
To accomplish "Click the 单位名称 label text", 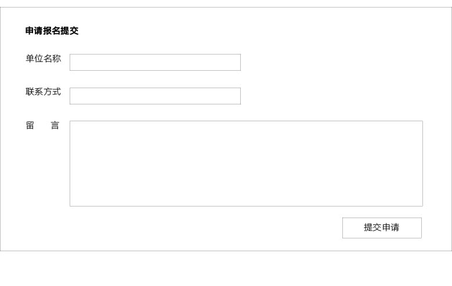I will (43, 59).
